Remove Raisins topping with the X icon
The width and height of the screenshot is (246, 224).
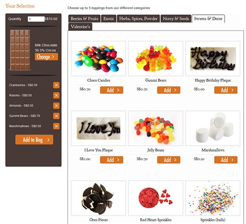click(x=56, y=95)
